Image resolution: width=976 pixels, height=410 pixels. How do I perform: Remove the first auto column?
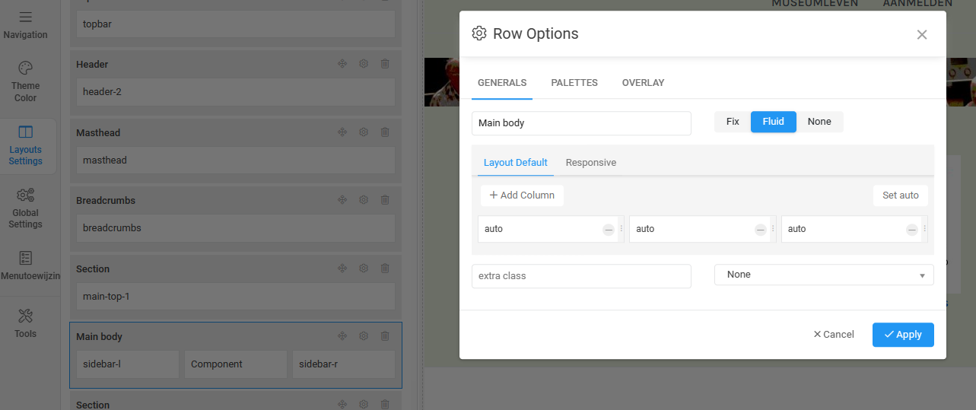[x=609, y=230]
